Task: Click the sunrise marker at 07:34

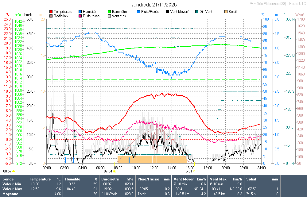Action: coord(114,171)
